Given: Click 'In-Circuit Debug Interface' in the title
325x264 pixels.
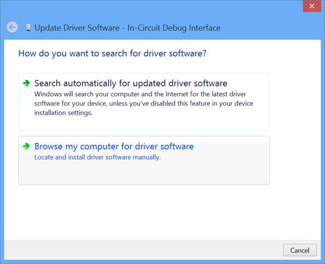Looking at the screenshot, I should click(x=174, y=28).
